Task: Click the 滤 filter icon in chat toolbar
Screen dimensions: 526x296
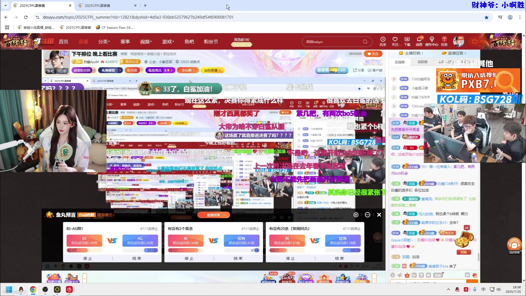Action: click(x=467, y=275)
